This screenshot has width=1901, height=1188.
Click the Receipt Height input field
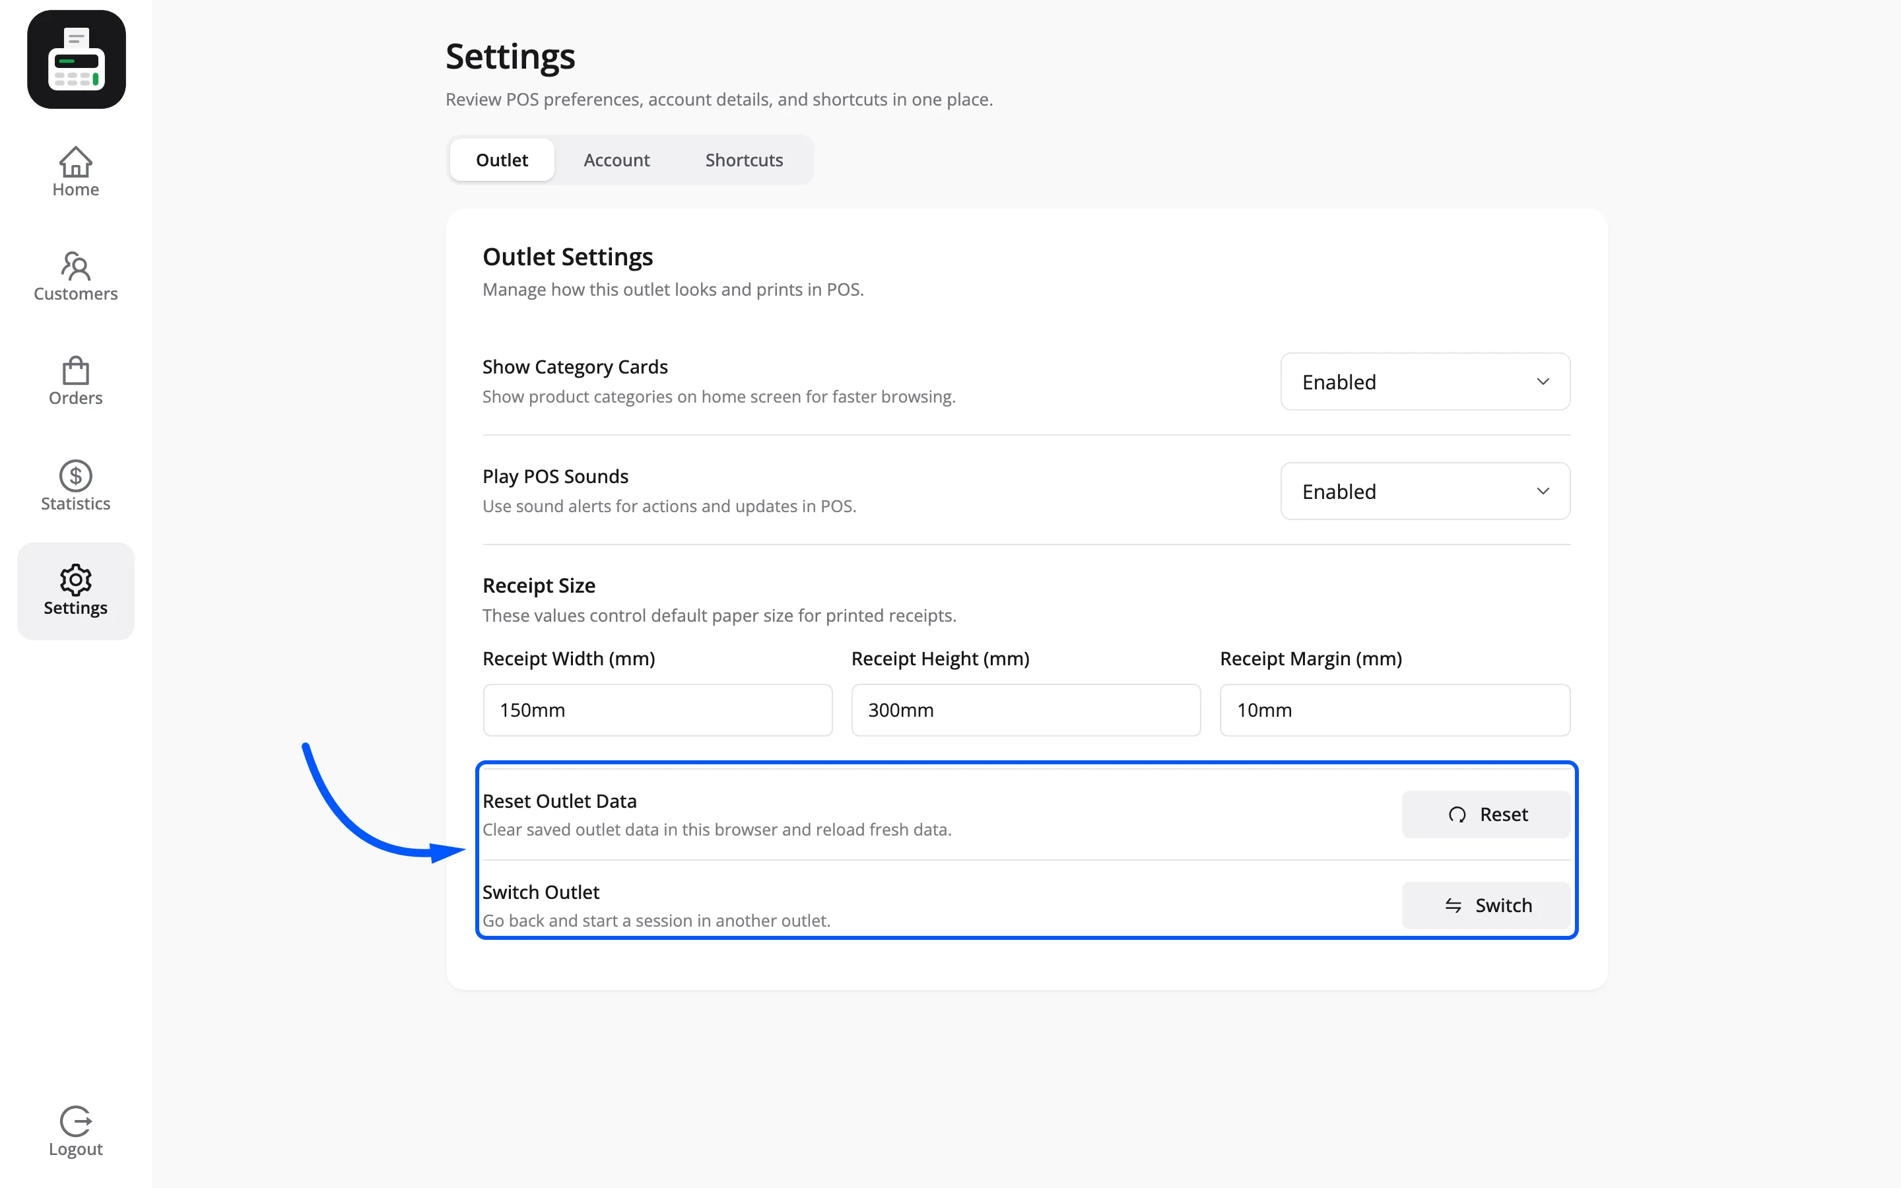click(x=1026, y=710)
